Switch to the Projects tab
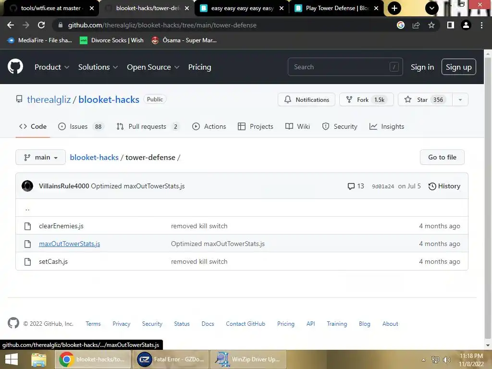Viewport: 492px width, 369px height. pos(256,126)
